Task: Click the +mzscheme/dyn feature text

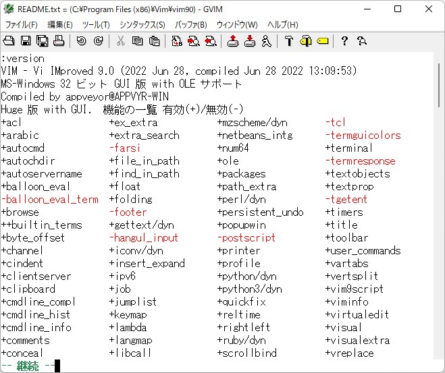Action: pyautogui.click(x=253, y=123)
